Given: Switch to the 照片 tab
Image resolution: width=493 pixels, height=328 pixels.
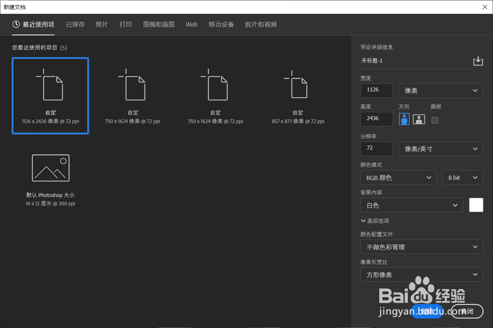Looking at the screenshot, I should pos(102,24).
